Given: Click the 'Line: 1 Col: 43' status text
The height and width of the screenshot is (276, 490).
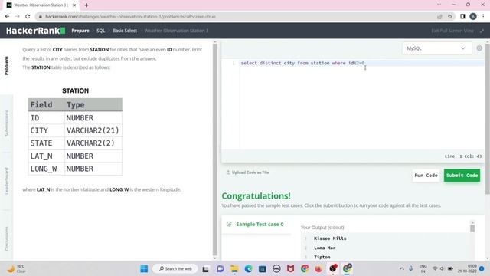Looking at the screenshot, I should click(462, 156).
